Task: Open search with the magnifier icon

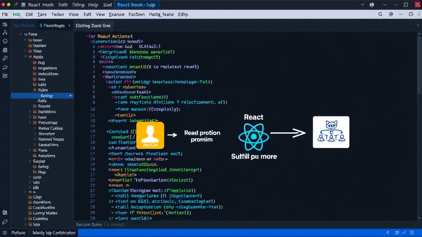Action: (x=380, y=14)
